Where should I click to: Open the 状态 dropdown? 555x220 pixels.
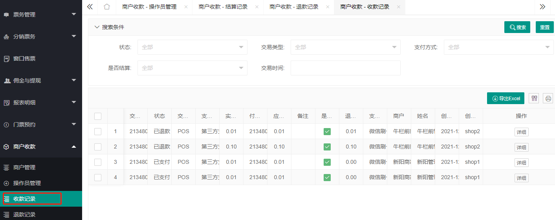pos(192,47)
